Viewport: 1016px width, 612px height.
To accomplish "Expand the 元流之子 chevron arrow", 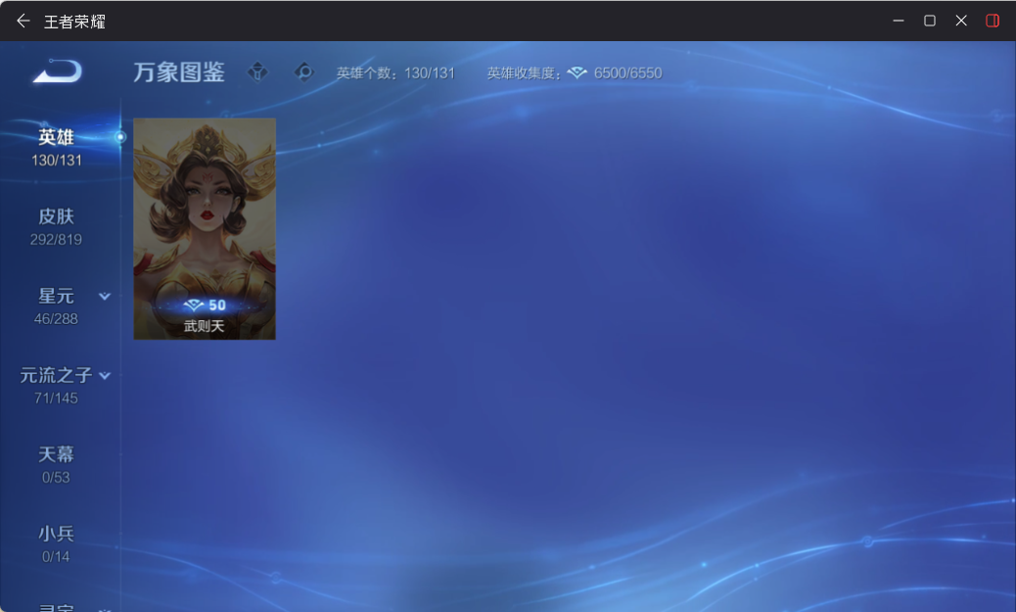I will tap(105, 375).
